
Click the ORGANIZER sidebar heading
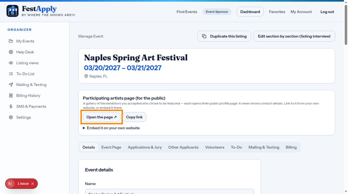click(x=20, y=30)
